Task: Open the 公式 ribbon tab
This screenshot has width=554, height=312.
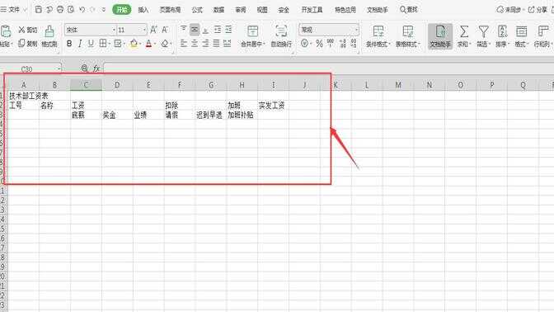Action: click(197, 10)
